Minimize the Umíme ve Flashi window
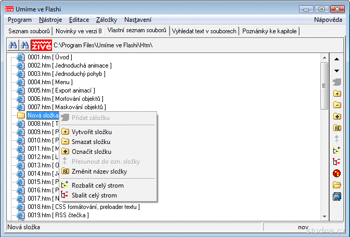 pos(306,9)
